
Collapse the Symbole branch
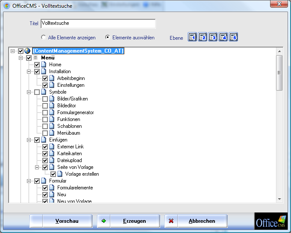tap(29, 92)
